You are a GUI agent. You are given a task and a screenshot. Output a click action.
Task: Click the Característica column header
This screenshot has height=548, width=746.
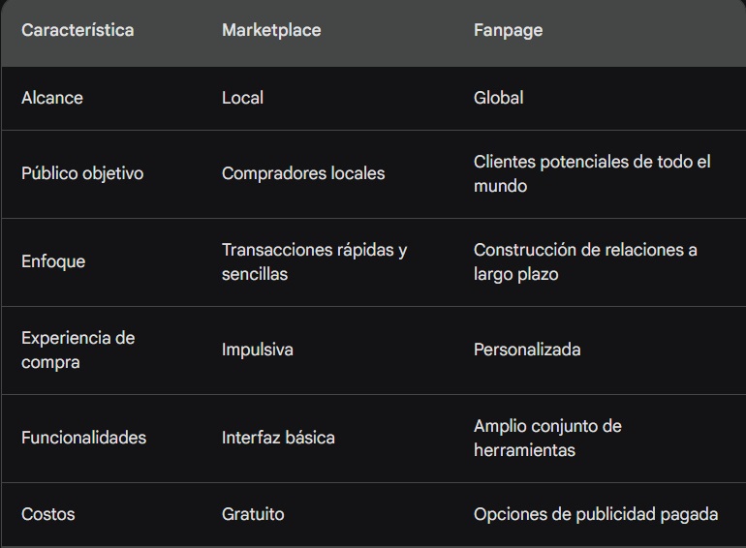click(78, 30)
